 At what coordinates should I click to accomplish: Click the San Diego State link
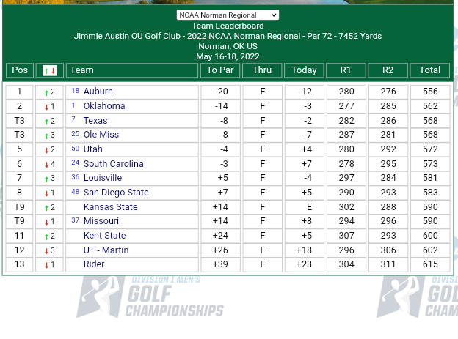click(x=116, y=193)
